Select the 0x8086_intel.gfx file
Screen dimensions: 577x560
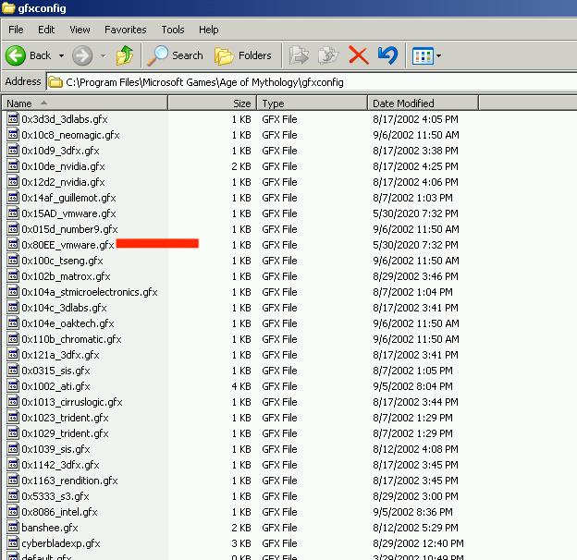click(59, 512)
